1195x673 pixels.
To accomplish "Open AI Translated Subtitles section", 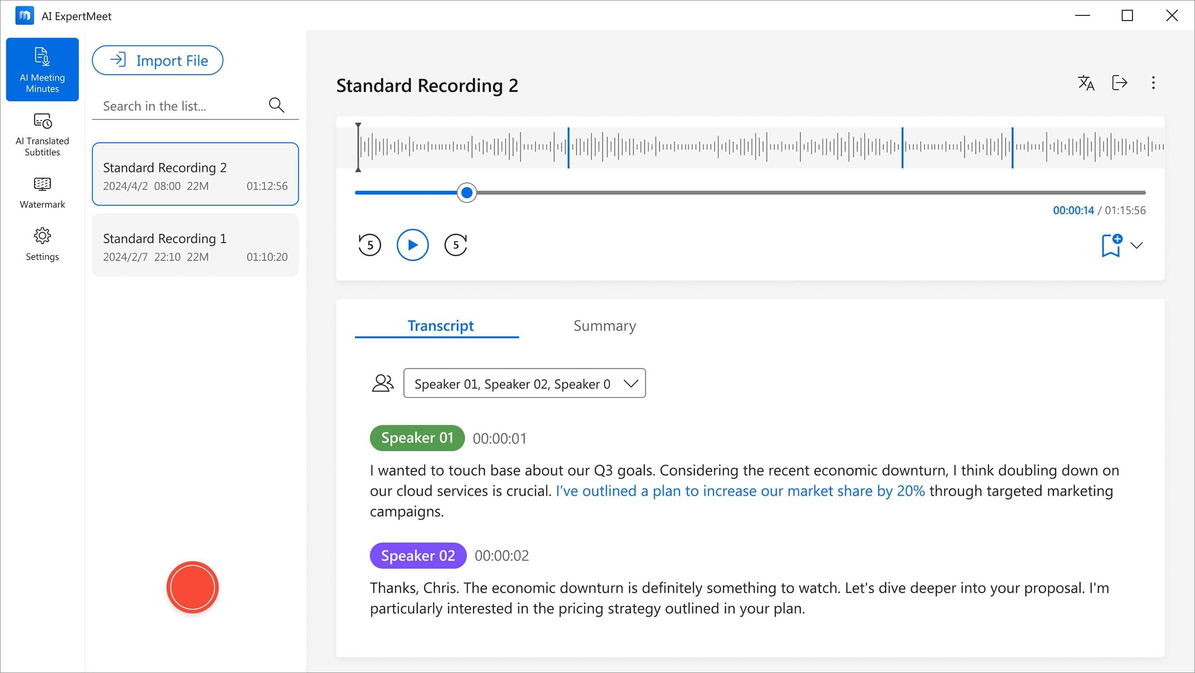I will pyautogui.click(x=42, y=134).
